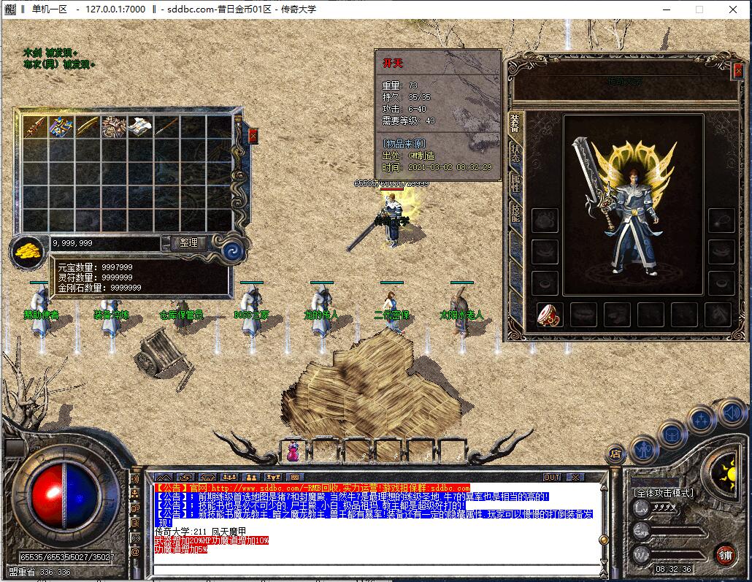The height and width of the screenshot is (582, 752).
Task: Click the empty horse mount equipment slot
Action: (x=718, y=315)
